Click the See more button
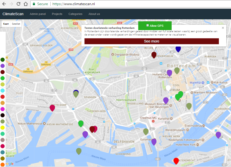Image resolution: width=231 pixels, height=167 pixels. pos(152,41)
